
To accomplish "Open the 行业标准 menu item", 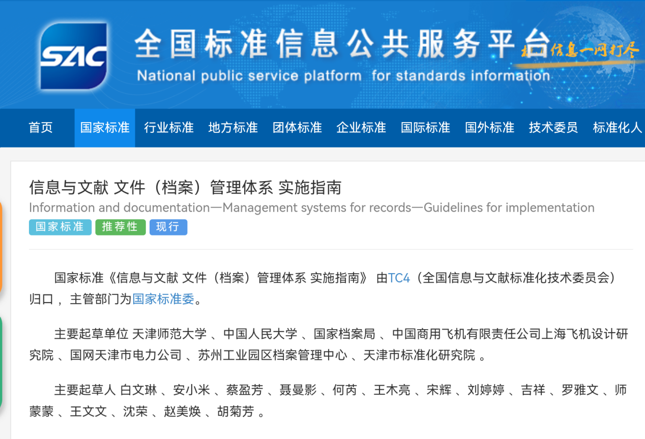I will pos(169,128).
